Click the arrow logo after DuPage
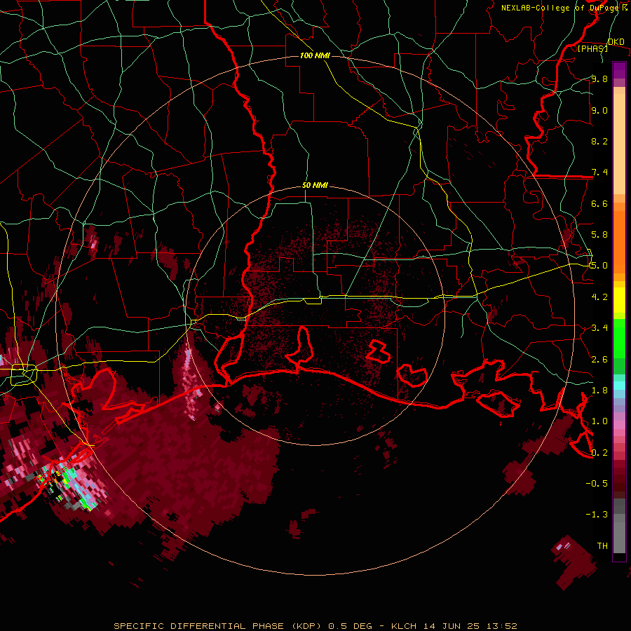Screen dimensions: 631x631 point(625,7)
